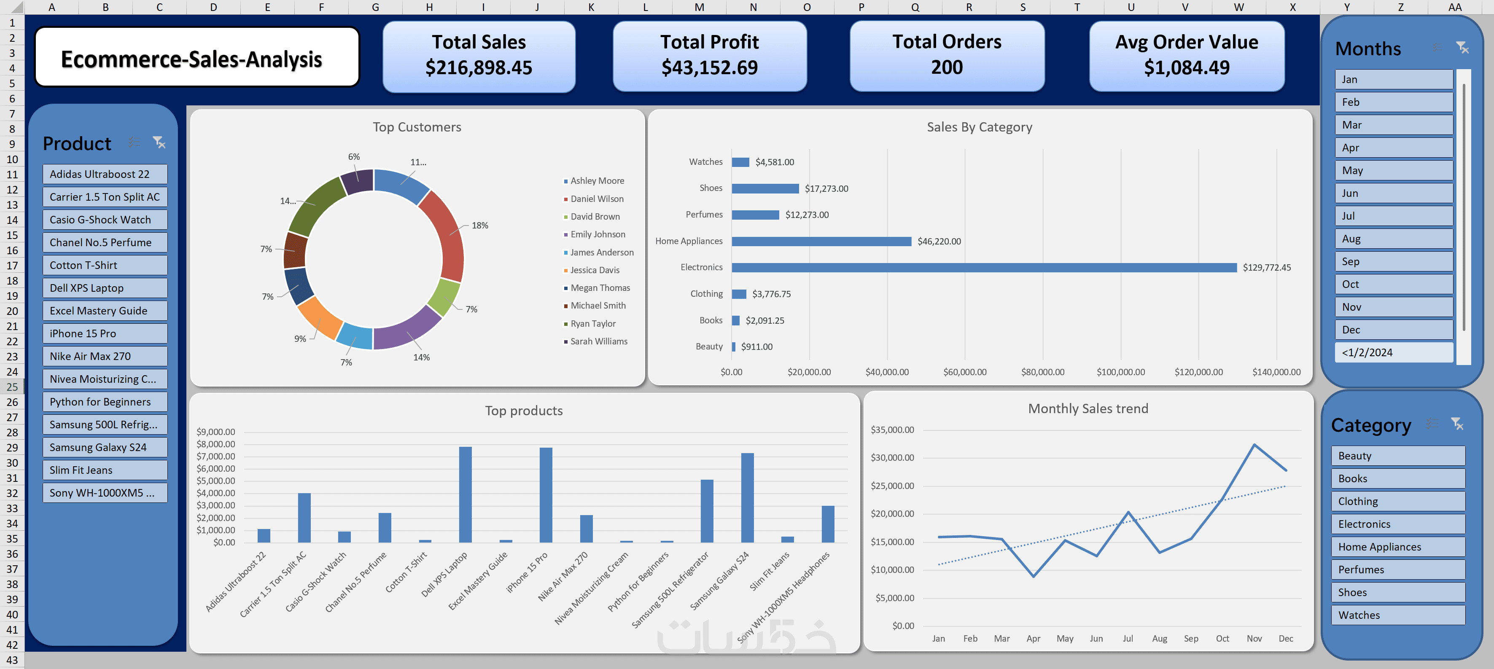Click the Months slicer scrollbar
The width and height of the screenshot is (1494, 669).
point(1464,207)
